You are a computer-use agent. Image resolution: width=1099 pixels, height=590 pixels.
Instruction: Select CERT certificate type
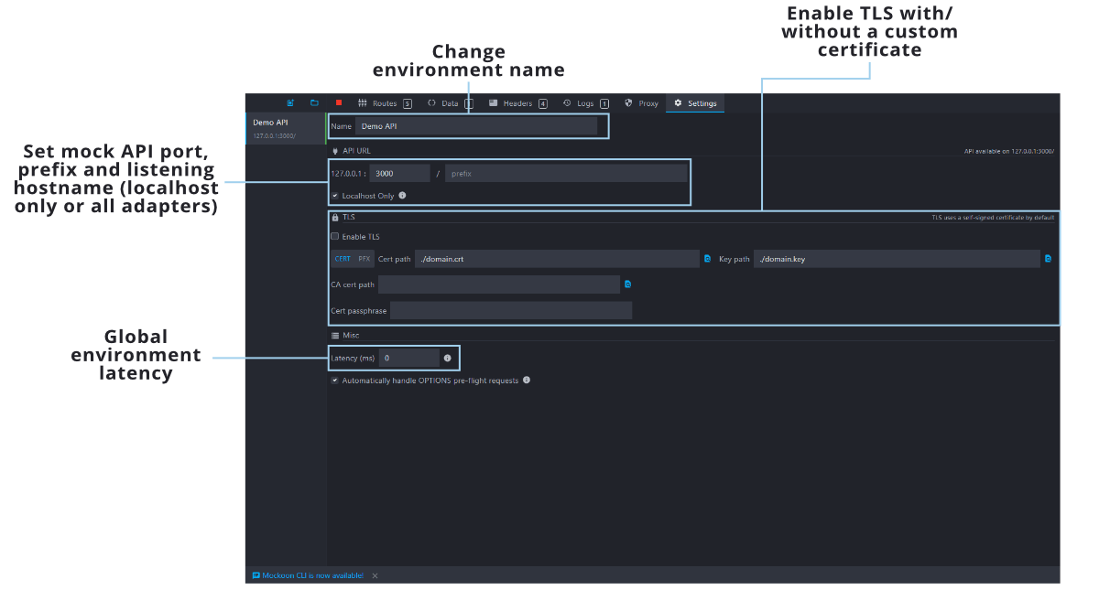[343, 259]
